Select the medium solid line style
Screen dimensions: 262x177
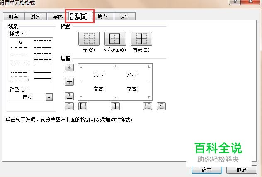[43, 66]
